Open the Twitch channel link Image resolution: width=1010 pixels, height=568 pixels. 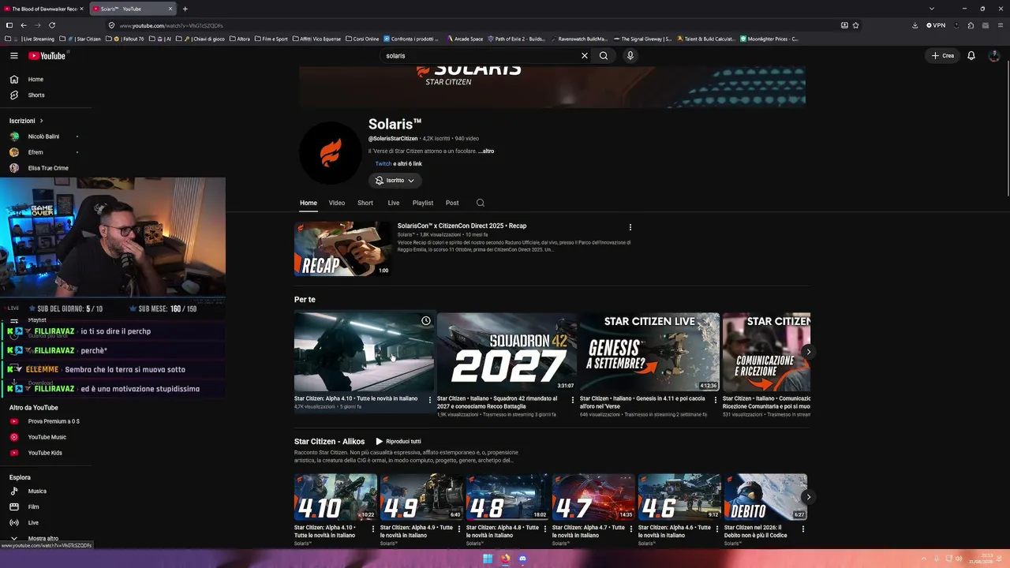tap(383, 164)
